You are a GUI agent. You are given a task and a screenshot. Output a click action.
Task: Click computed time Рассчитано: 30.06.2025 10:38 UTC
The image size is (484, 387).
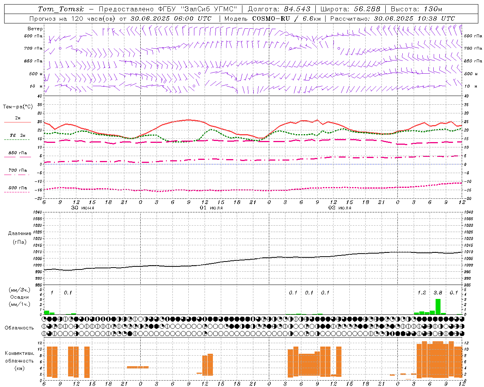[x=392, y=19]
